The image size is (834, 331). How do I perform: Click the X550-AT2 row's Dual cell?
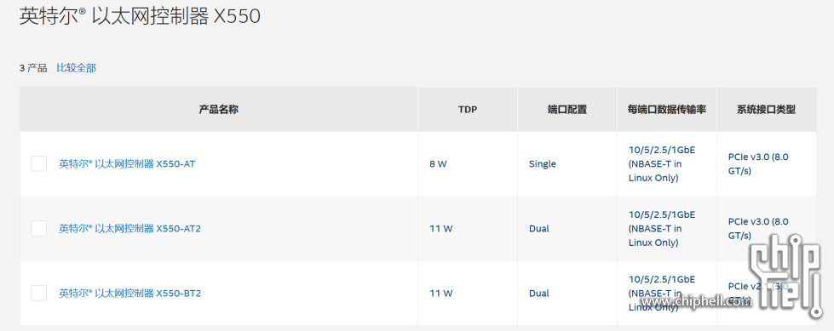pos(538,228)
